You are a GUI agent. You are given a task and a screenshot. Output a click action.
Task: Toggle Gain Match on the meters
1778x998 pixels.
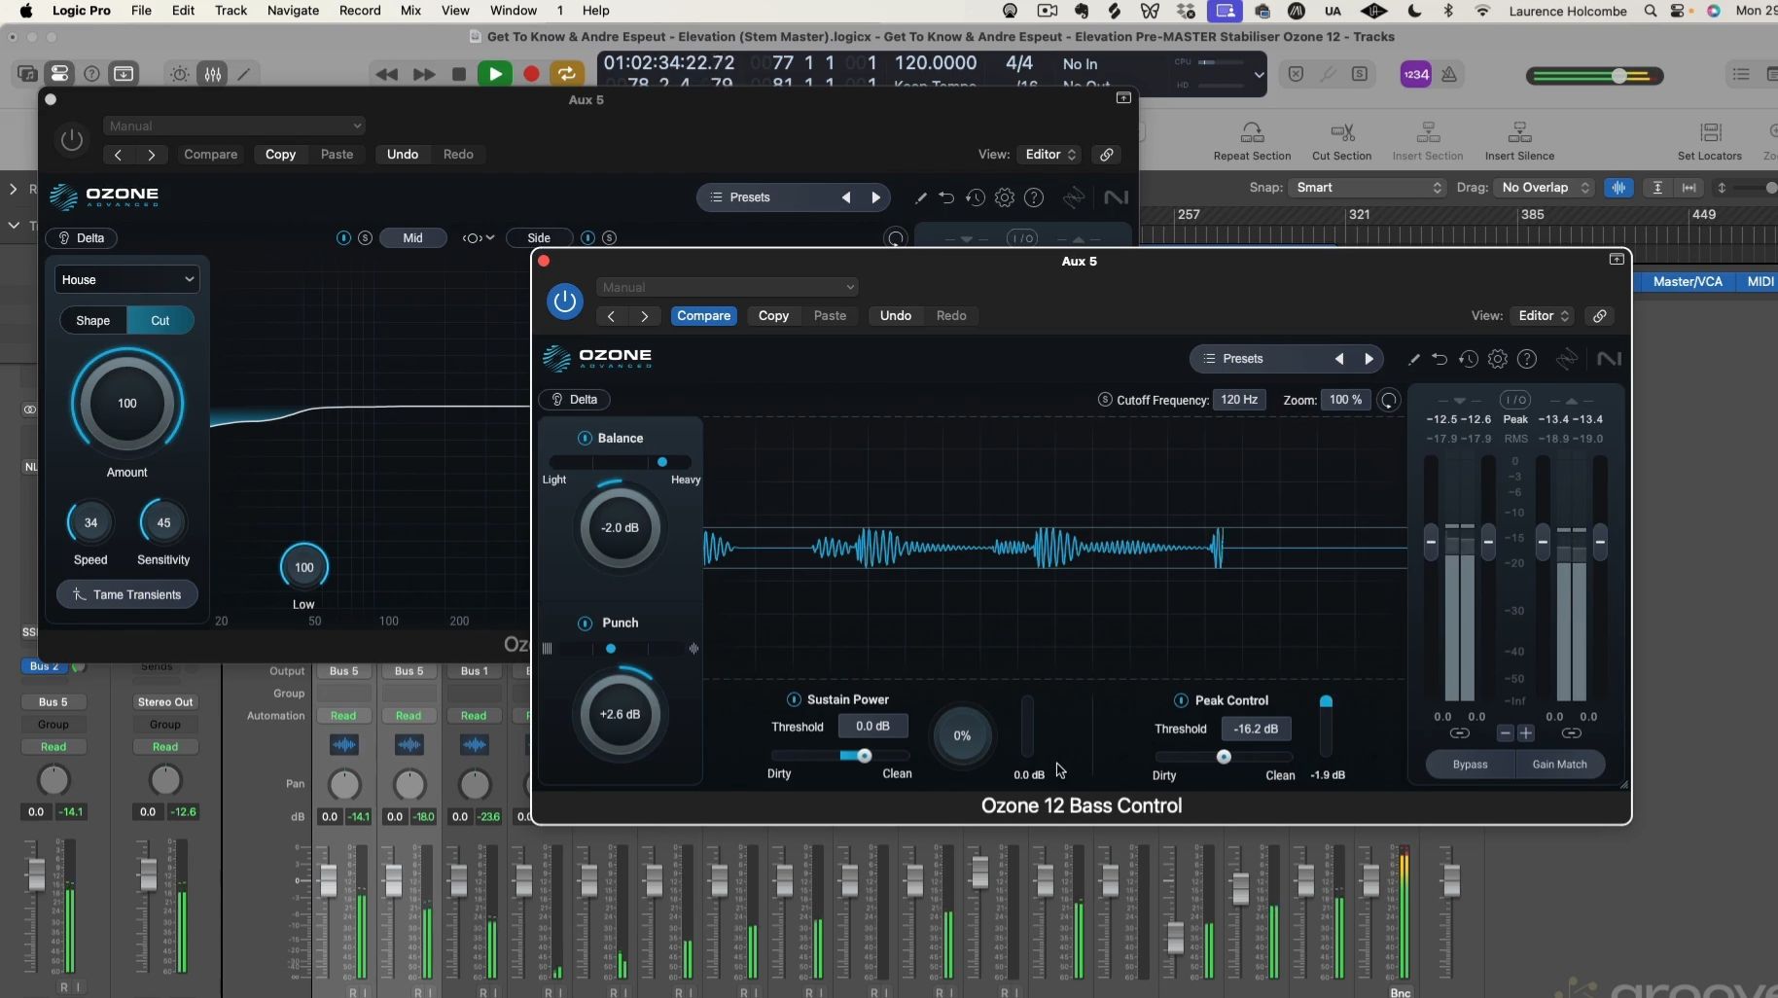pos(1561,765)
